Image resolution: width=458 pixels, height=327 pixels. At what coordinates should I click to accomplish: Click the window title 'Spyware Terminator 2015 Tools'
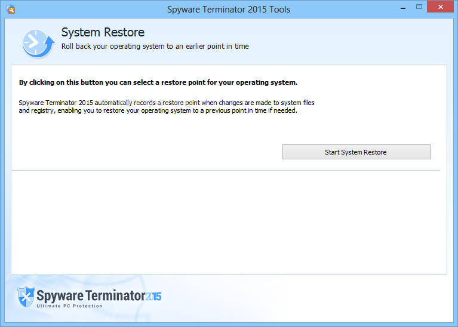(x=229, y=10)
